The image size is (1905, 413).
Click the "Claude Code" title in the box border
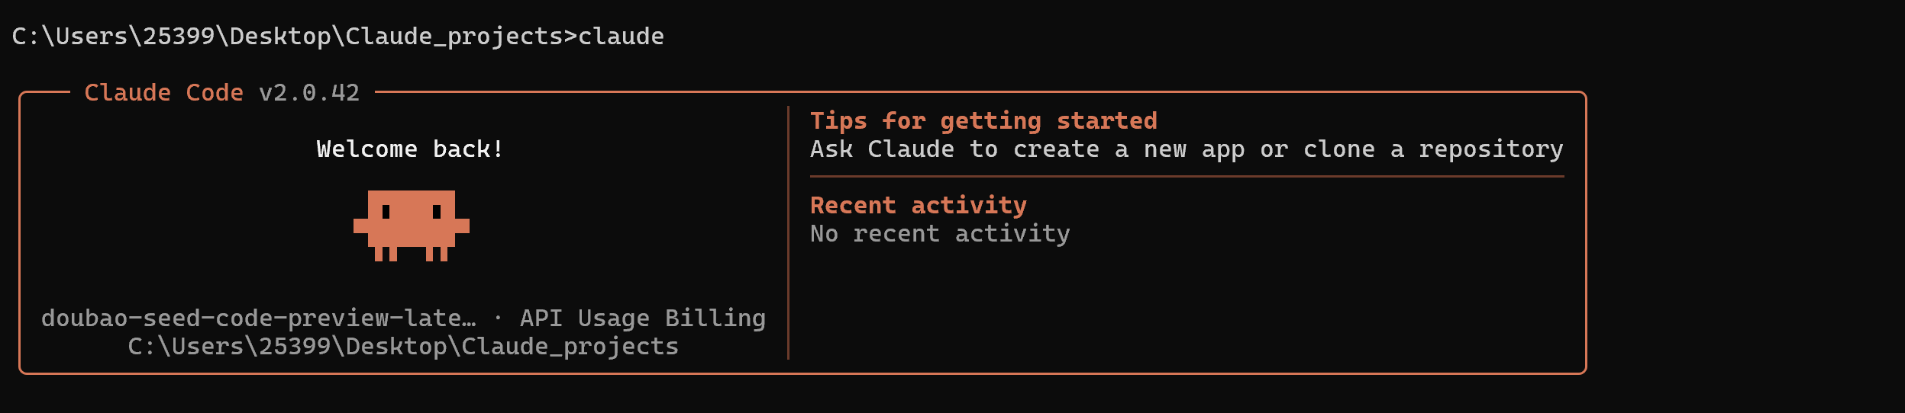163,93
